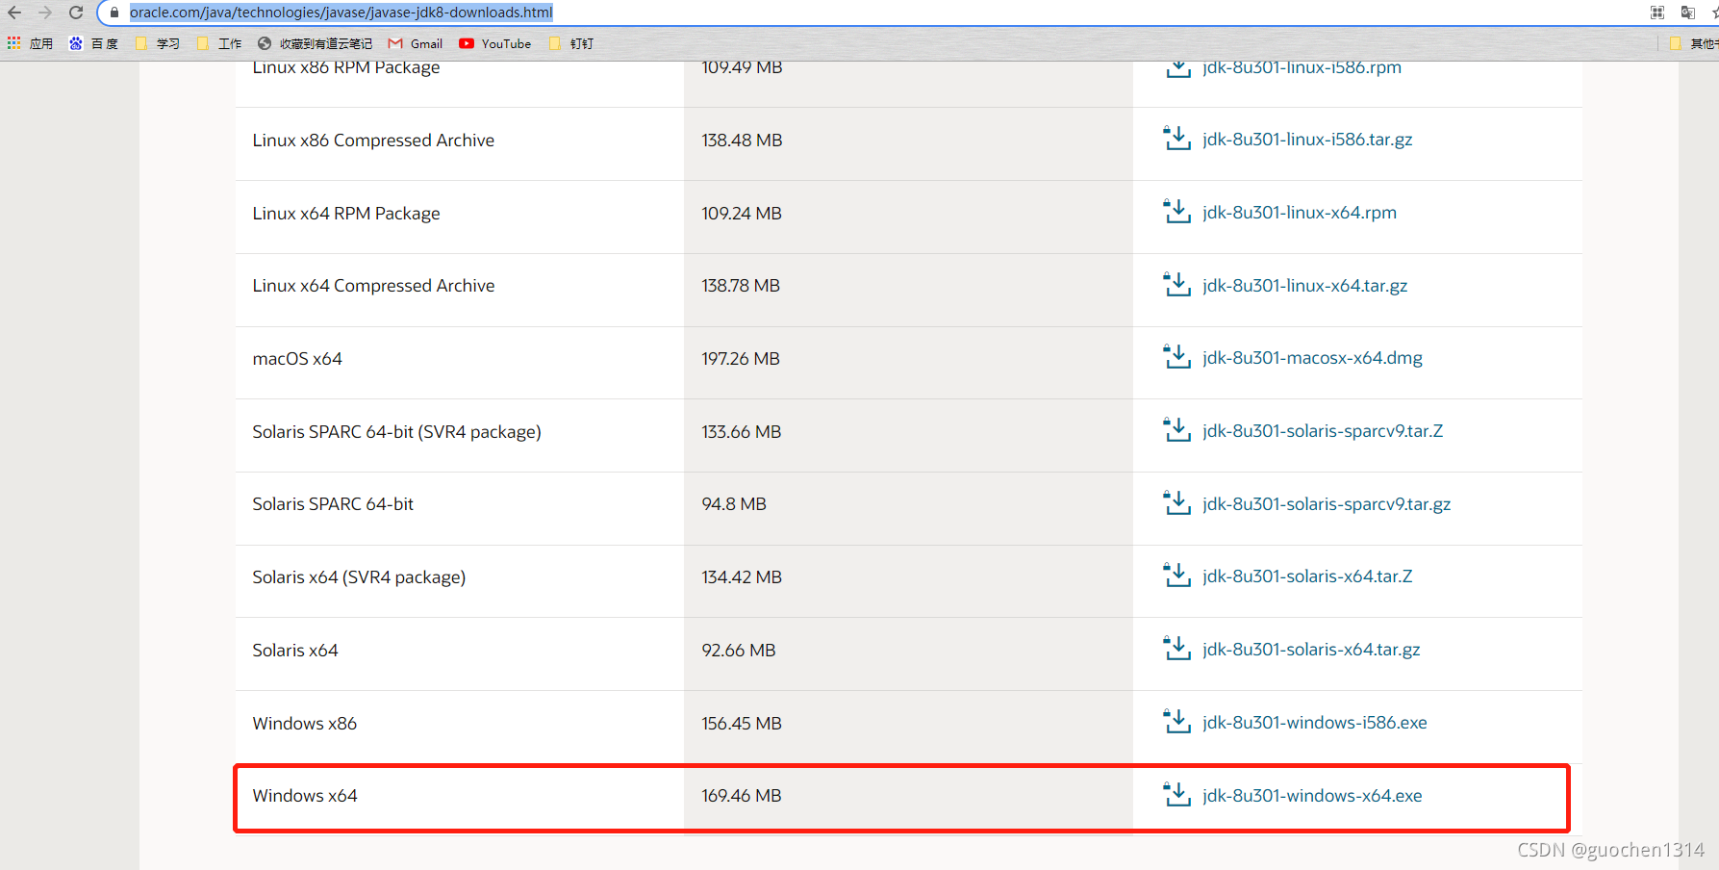
Task: Select the 138.48 MB file size
Action: tap(742, 141)
